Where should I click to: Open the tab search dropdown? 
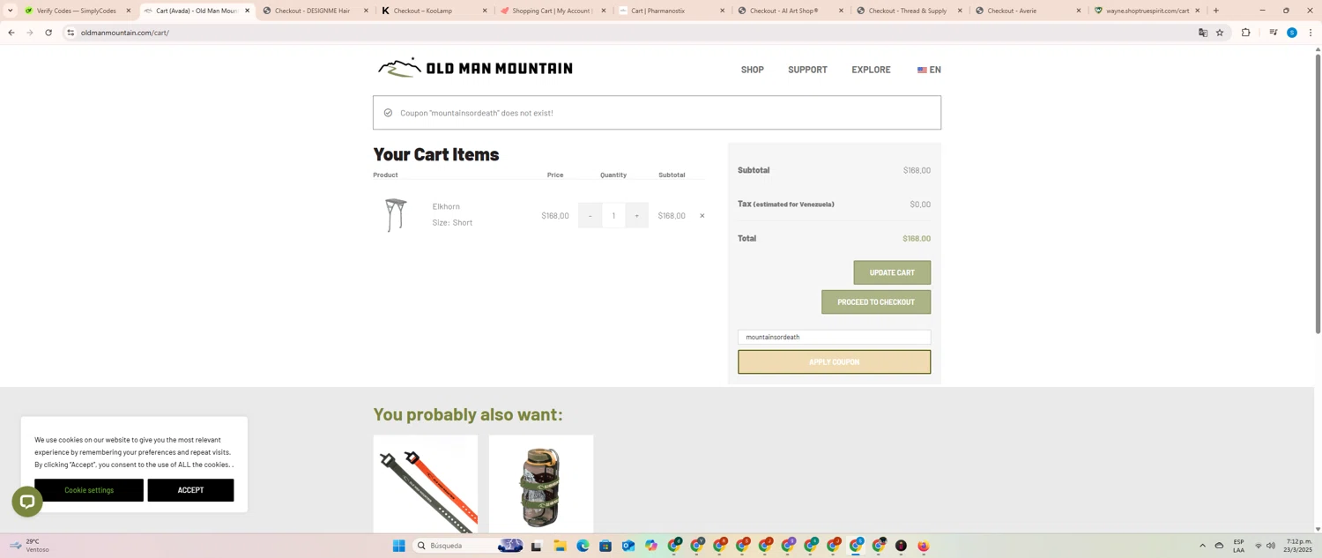(x=10, y=11)
